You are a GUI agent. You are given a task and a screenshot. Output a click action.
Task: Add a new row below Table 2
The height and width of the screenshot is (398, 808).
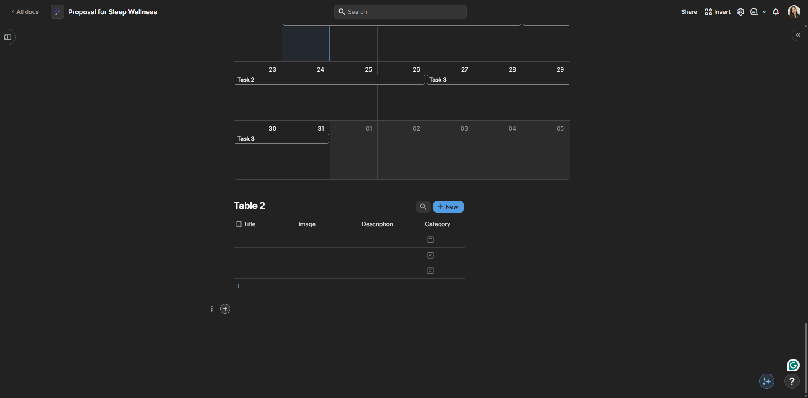coord(239,286)
